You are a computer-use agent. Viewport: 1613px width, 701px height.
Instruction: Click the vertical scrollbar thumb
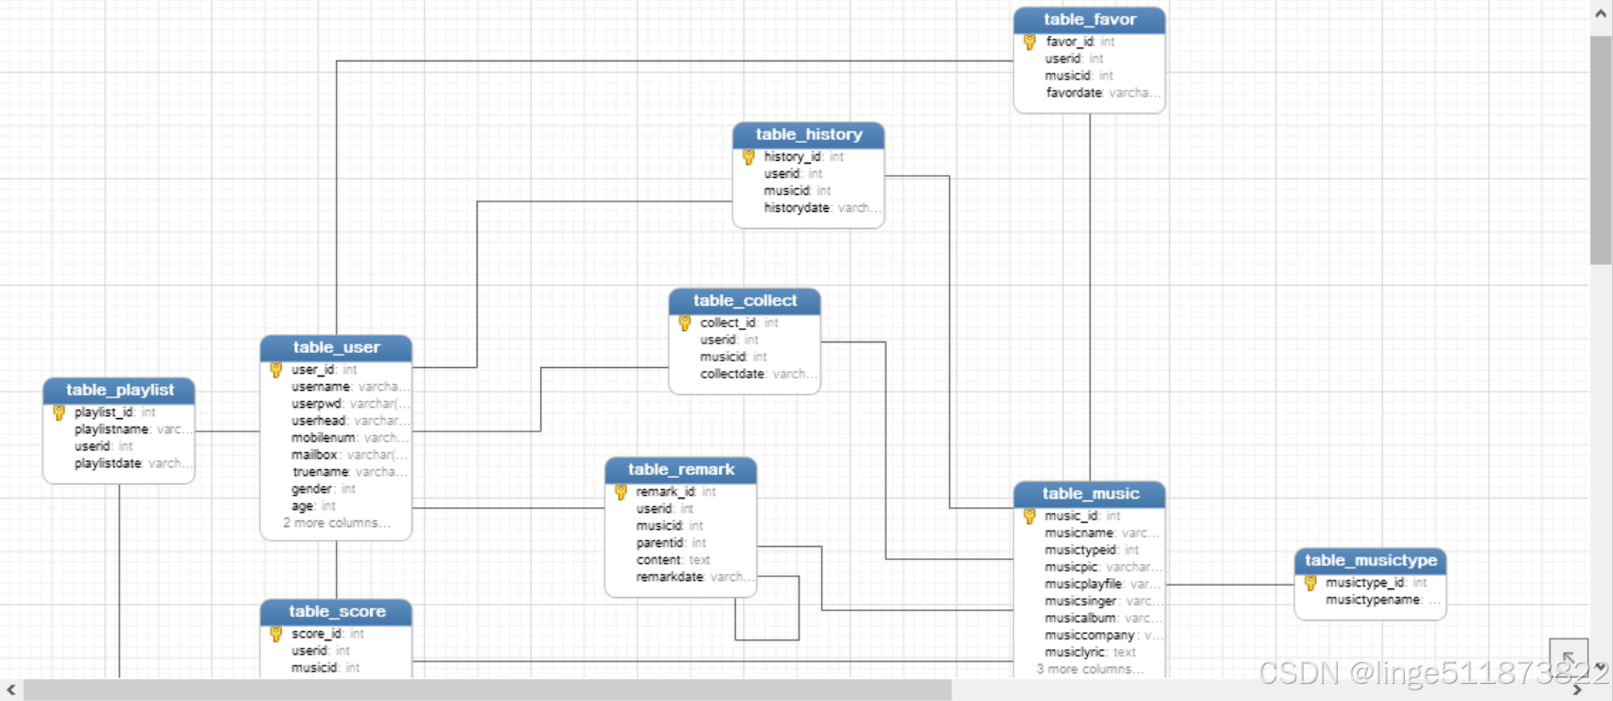1601,149
